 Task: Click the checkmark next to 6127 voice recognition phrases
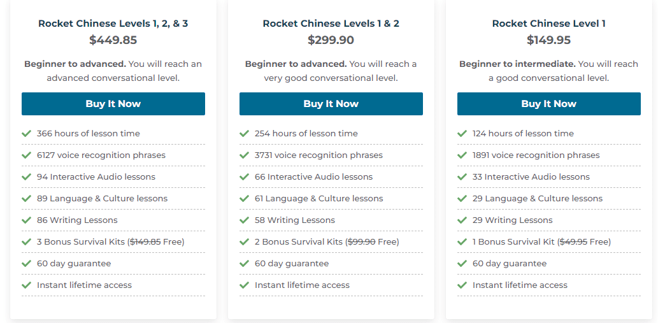pos(27,155)
